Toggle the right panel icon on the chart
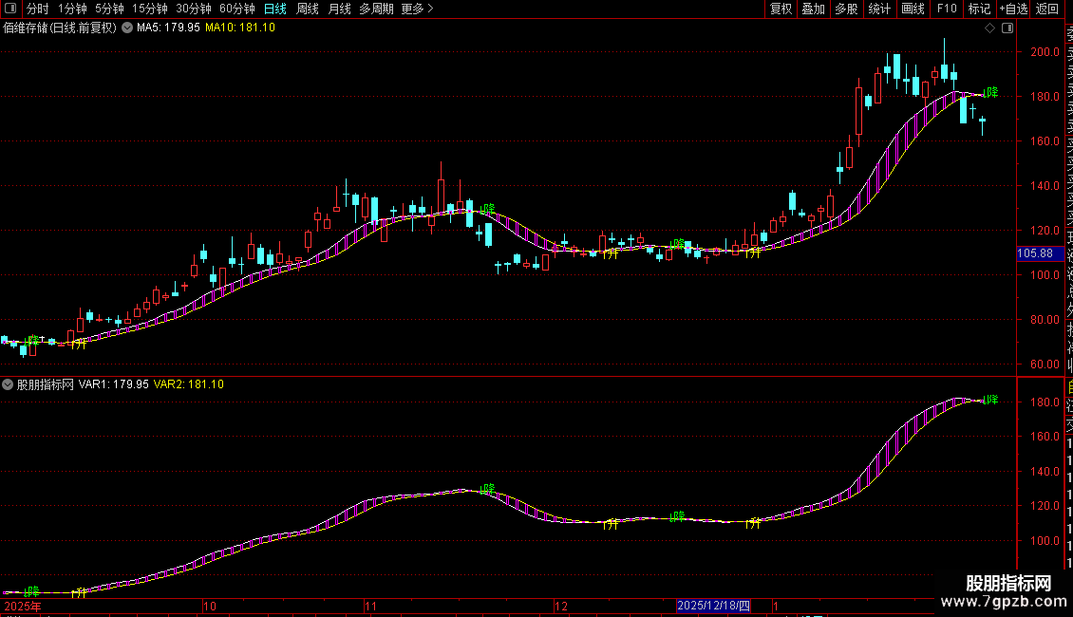Screen dimensions: 1073x617 pos(1007,28)
